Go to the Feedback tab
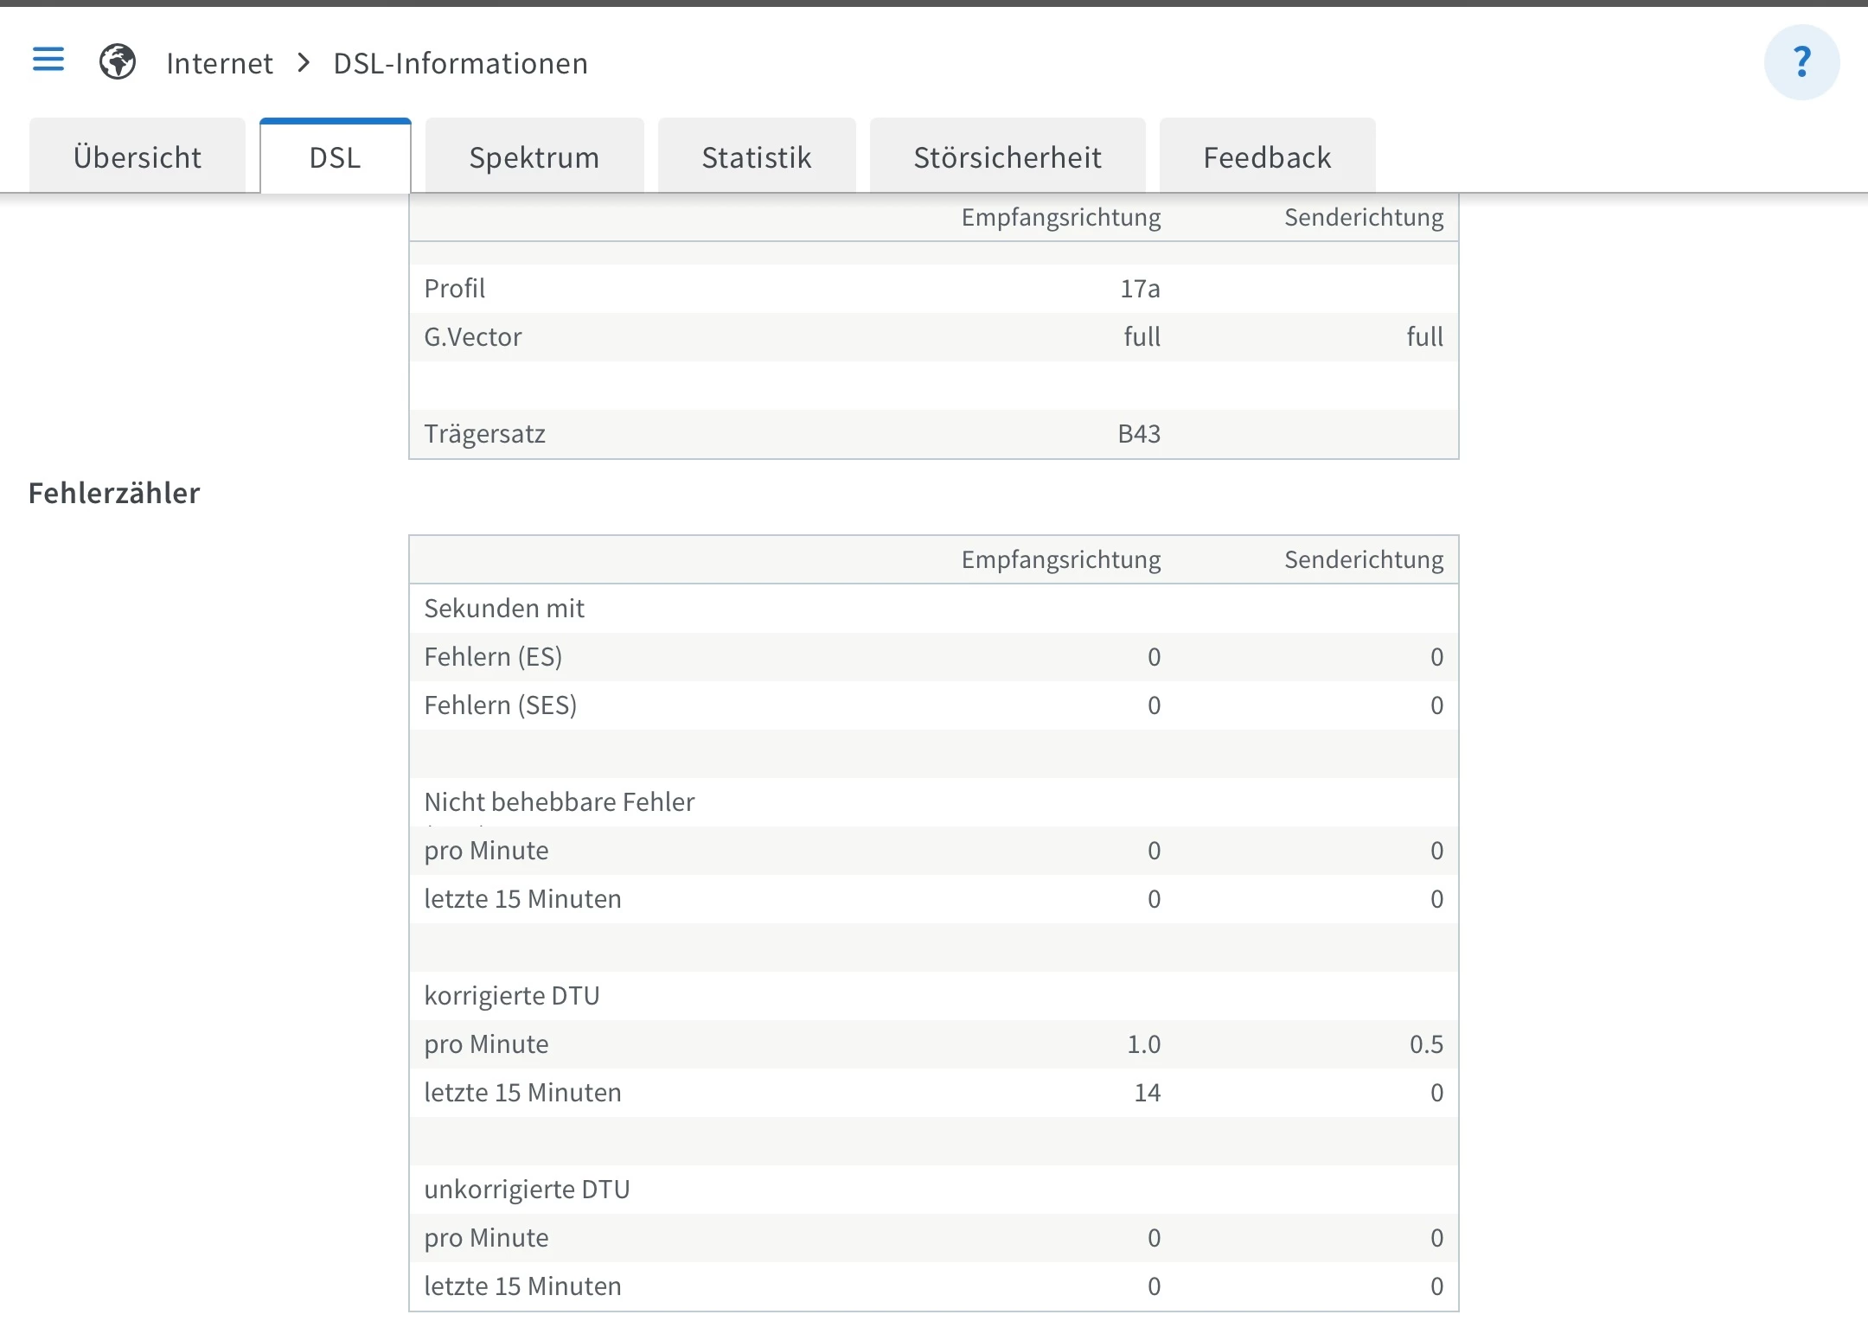The image size is (1868, 1340). (x=1267, y=157)
